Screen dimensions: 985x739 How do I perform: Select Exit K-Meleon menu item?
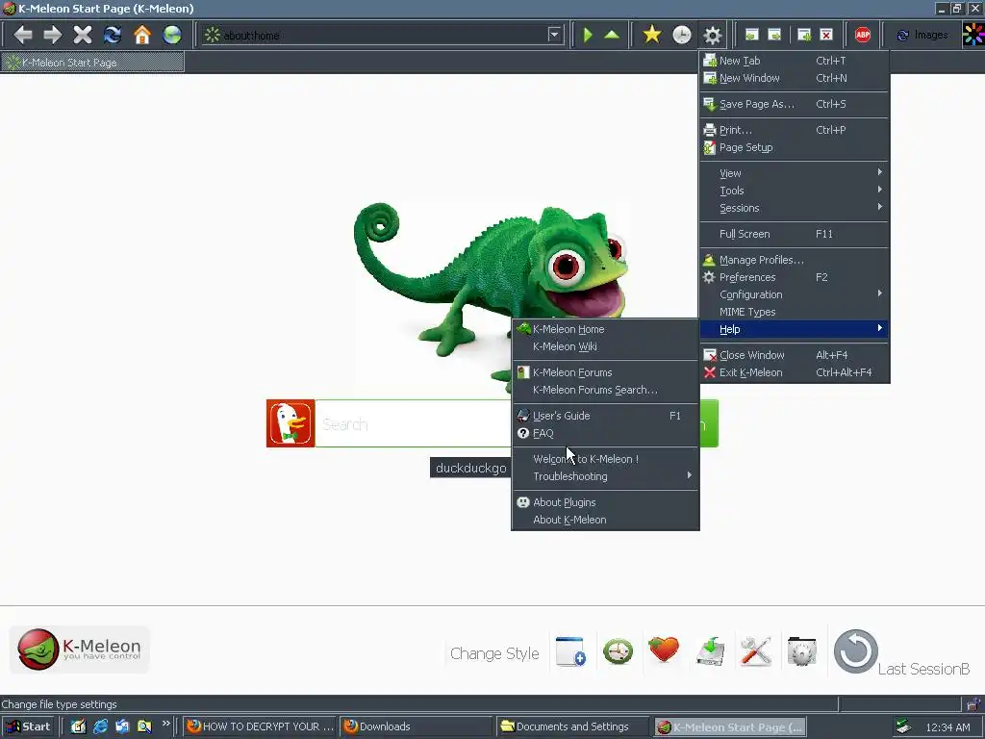tap(794, 372)
